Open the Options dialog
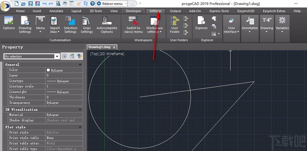 [x=9, y=24]
